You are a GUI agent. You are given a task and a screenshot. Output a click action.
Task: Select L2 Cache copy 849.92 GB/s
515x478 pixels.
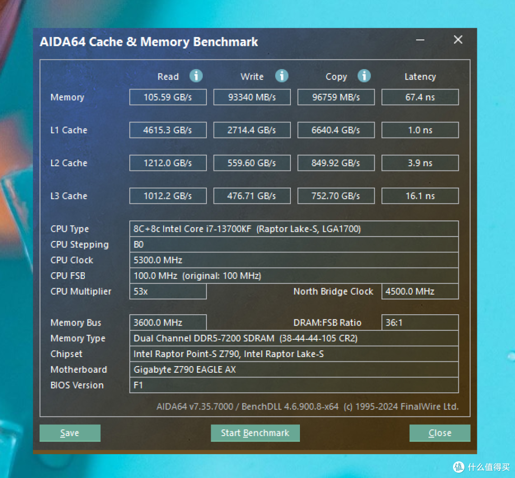click(336, 163)
